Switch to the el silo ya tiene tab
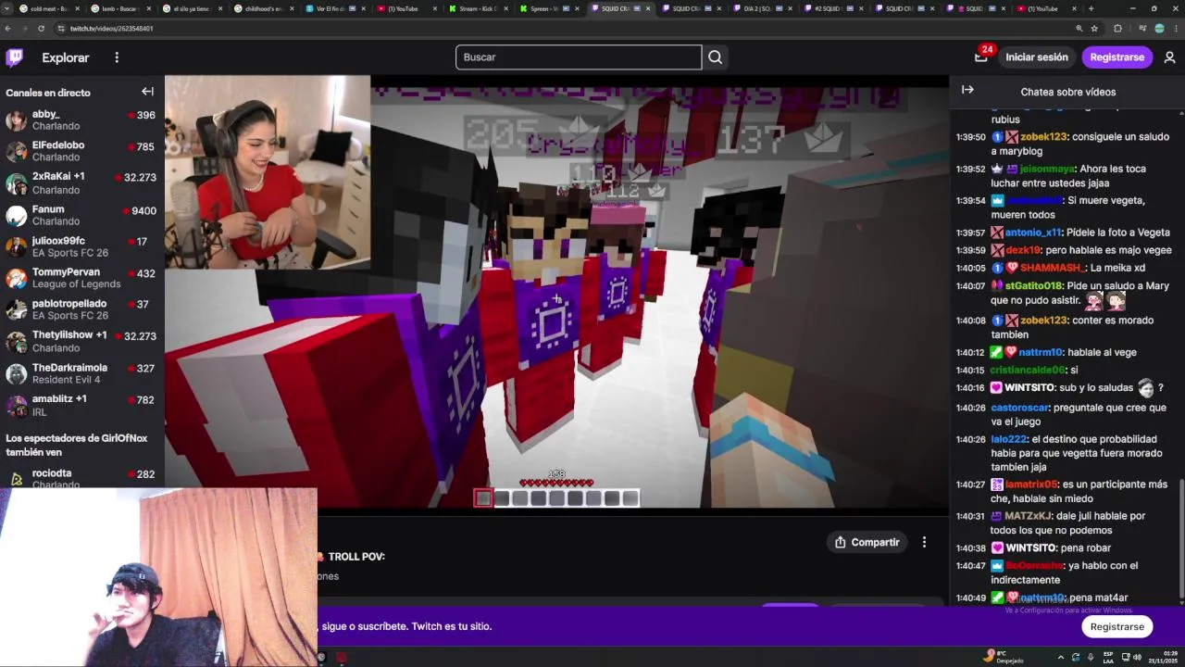Screen dimensions: 1185x667 tap(192, 8)
